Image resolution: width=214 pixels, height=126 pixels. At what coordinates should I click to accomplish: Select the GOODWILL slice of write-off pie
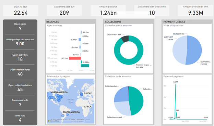(x=194, y=50)
